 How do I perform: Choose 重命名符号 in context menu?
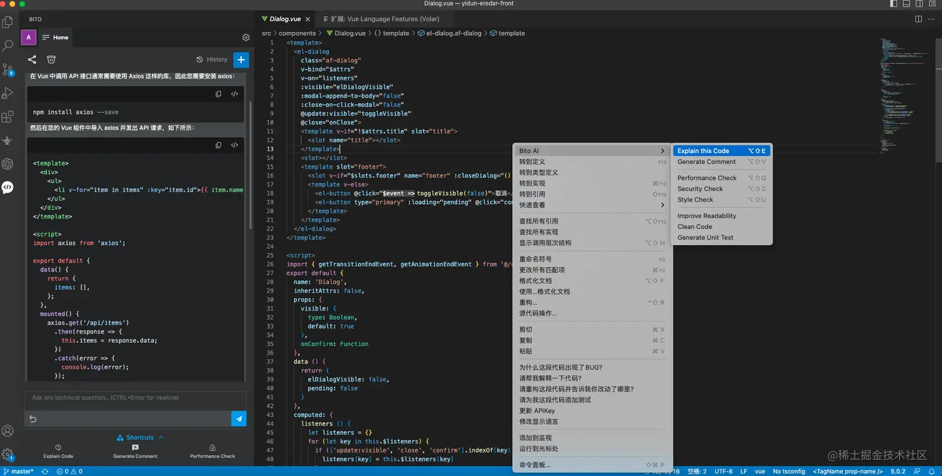[x=592, y=259]
